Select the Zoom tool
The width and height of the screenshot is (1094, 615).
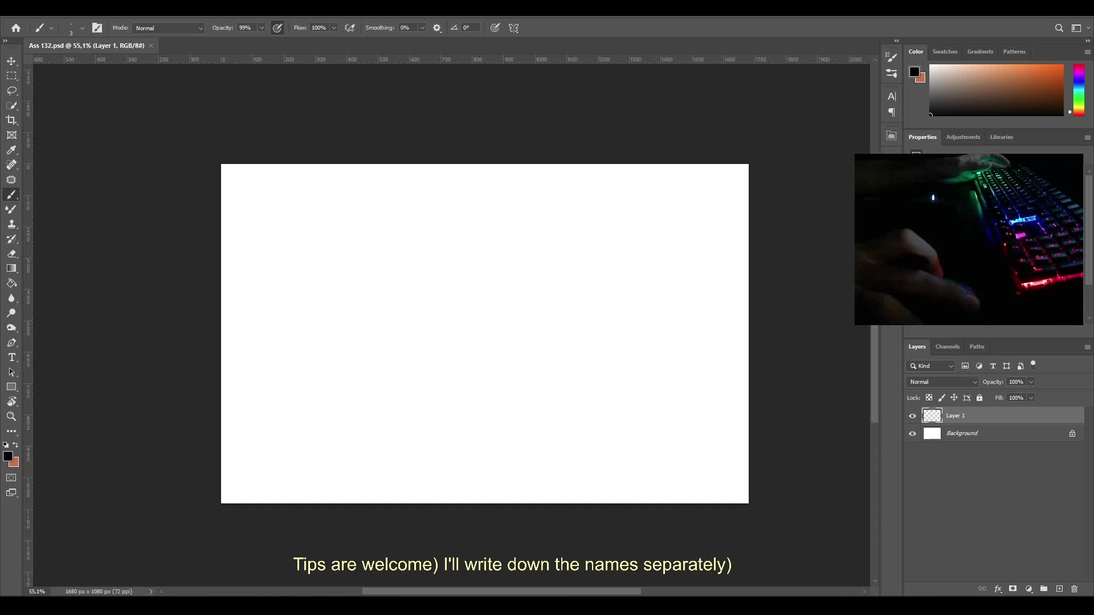click(11, 416)
